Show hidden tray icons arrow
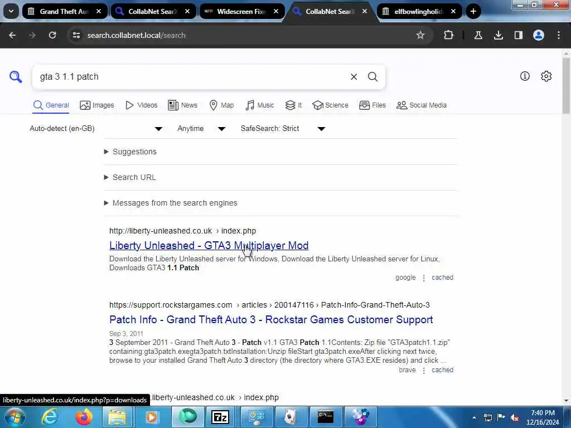The width and height of the screenshot is (571, 428). click(x=474, y=417)
